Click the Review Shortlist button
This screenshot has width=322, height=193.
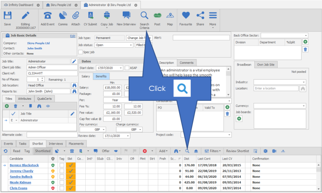237,151
